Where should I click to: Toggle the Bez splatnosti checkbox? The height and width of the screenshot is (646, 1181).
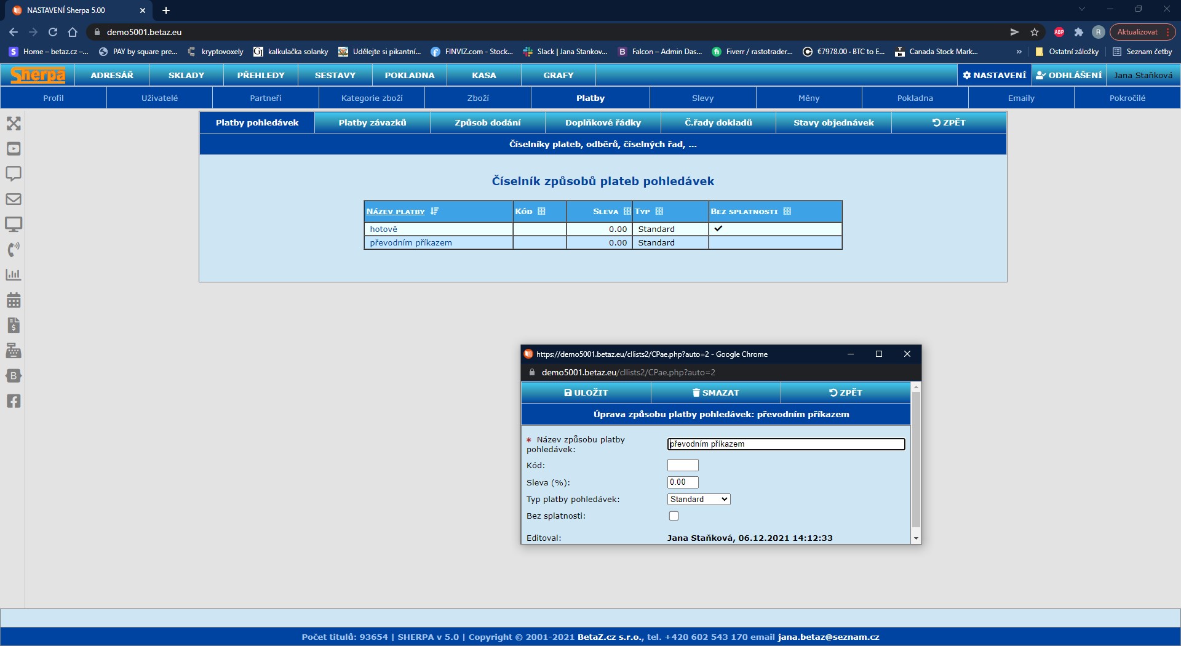[x=674, y=516]
